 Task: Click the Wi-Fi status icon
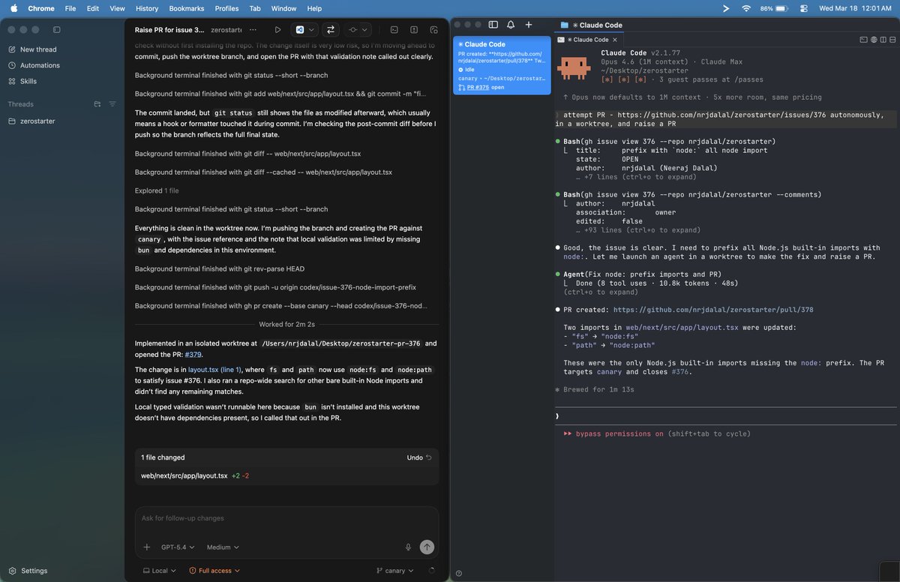tap(746, 8)
